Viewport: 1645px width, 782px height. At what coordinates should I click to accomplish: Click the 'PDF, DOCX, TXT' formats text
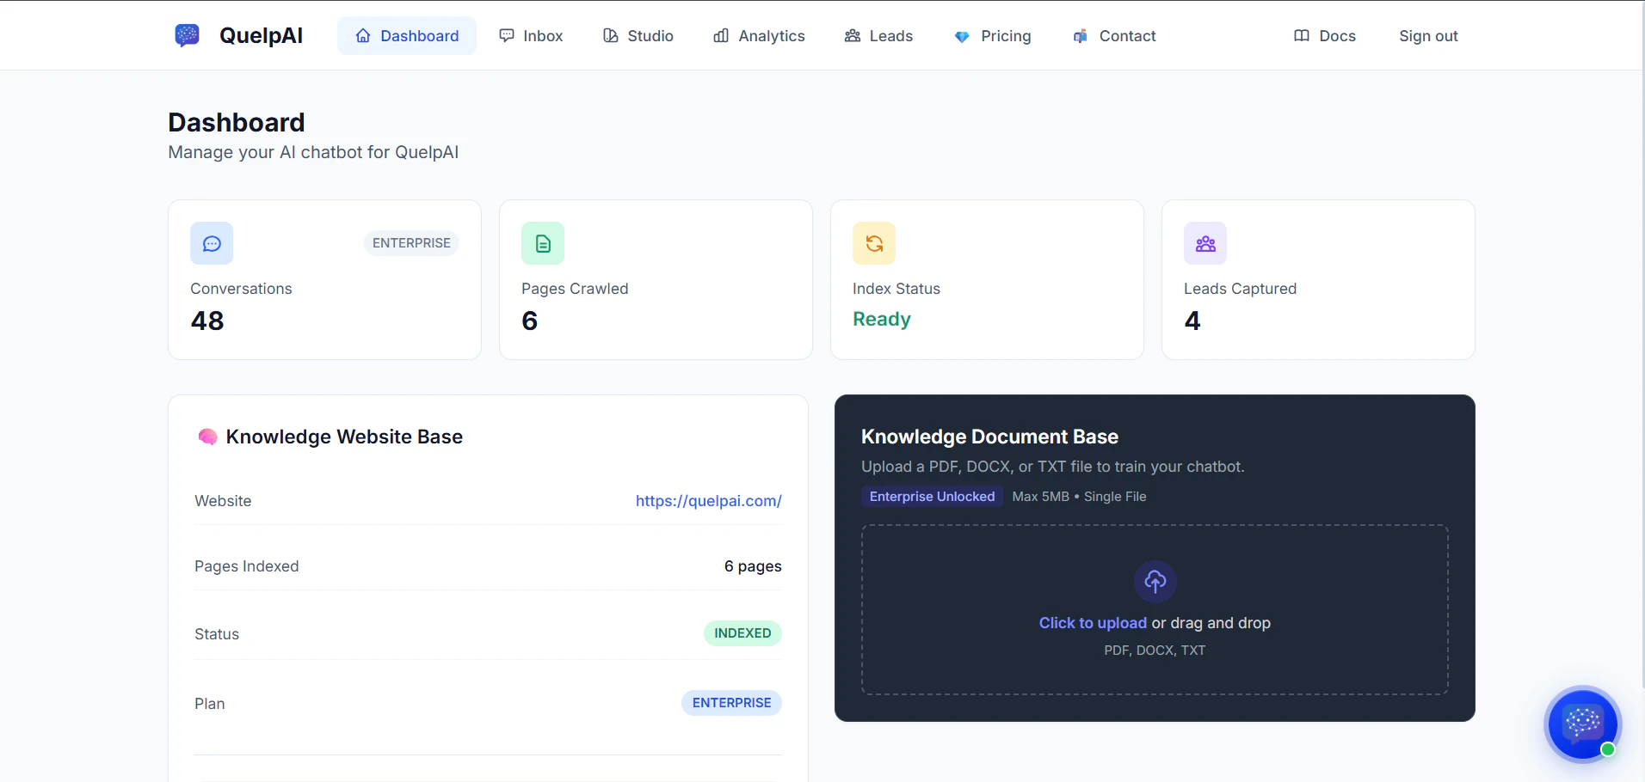tap(1155, 651)
